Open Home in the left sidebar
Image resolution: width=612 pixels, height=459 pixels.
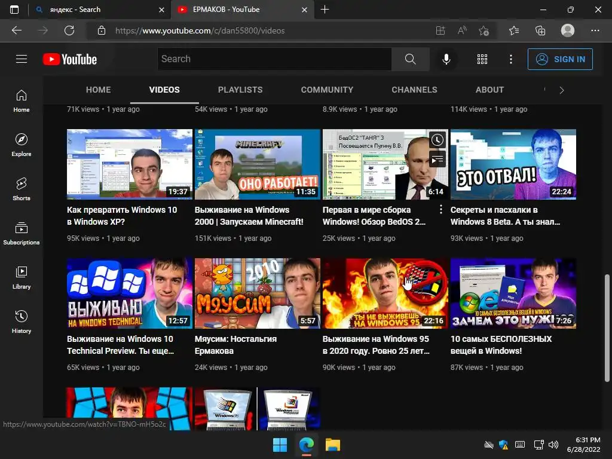pos(22,100)
